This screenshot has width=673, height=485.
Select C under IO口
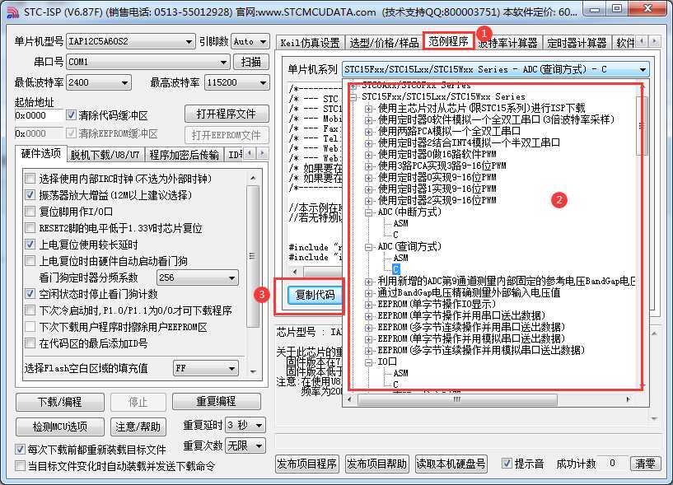[395, 385]
